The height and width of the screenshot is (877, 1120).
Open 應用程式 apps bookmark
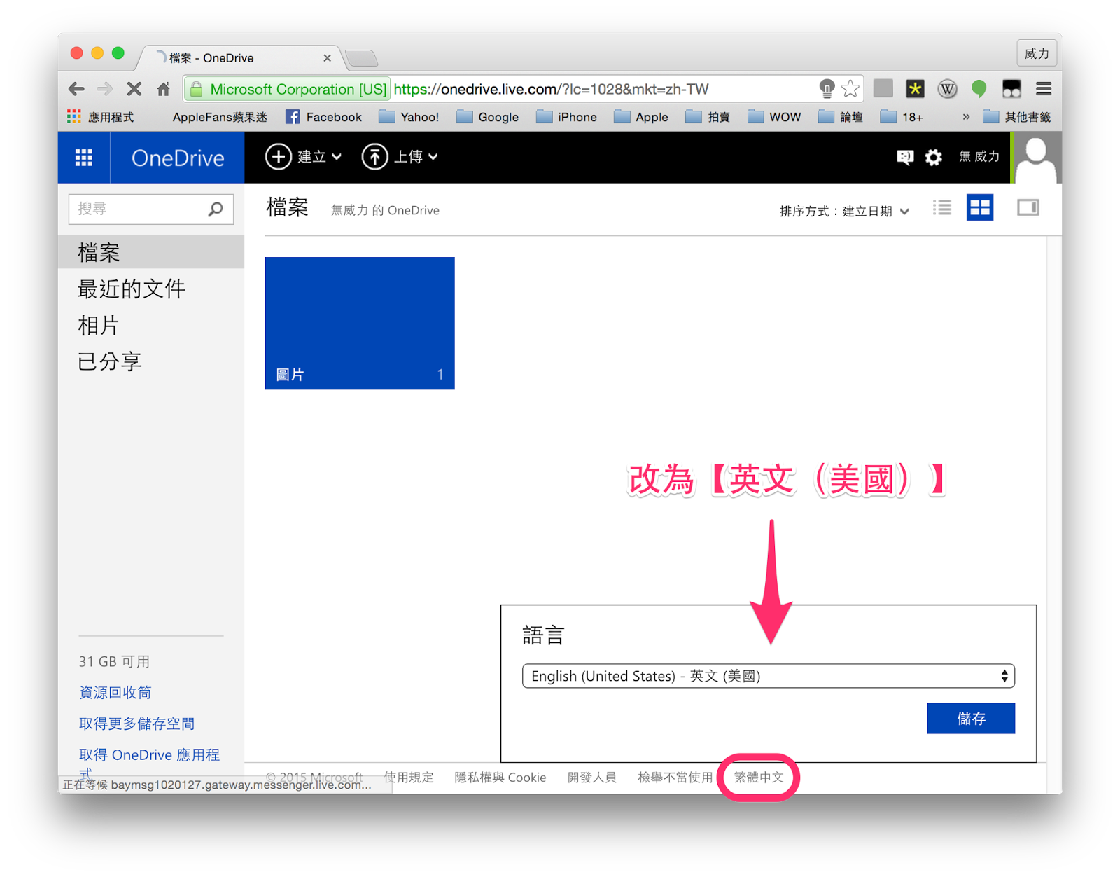tap(101, 117)
